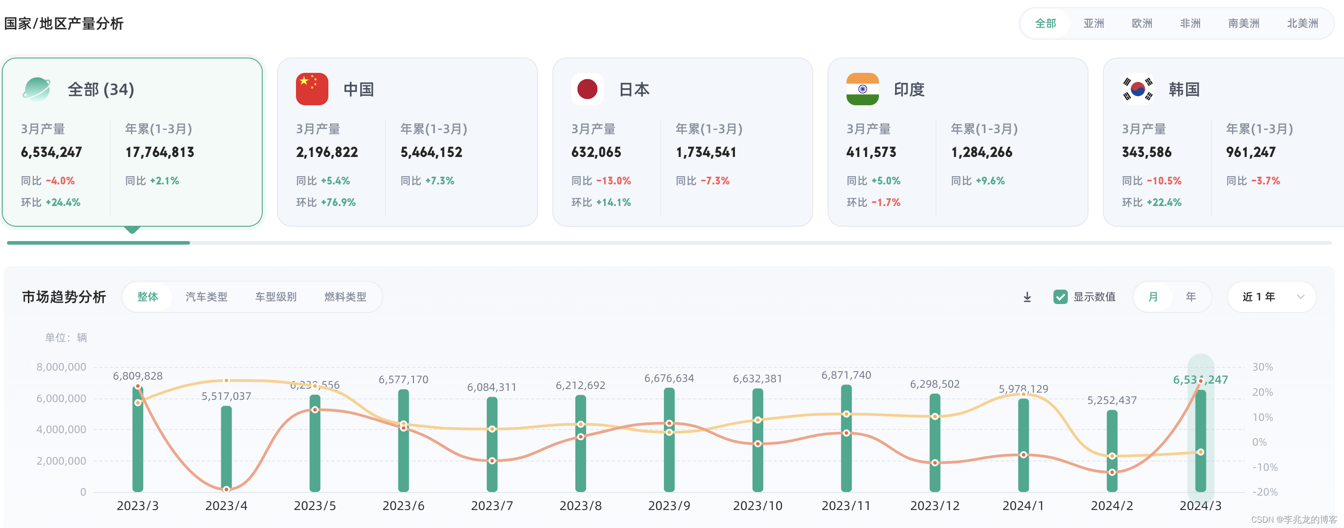Select the 印度 country card

958,142
